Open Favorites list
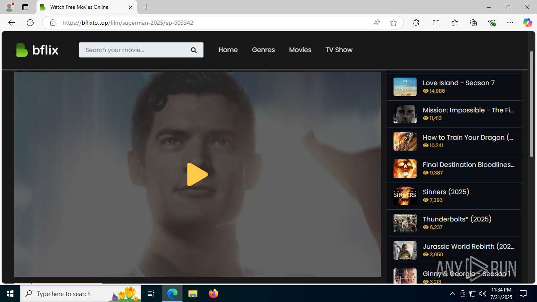This screenshot has height=302, width=537. coord(454,23)
